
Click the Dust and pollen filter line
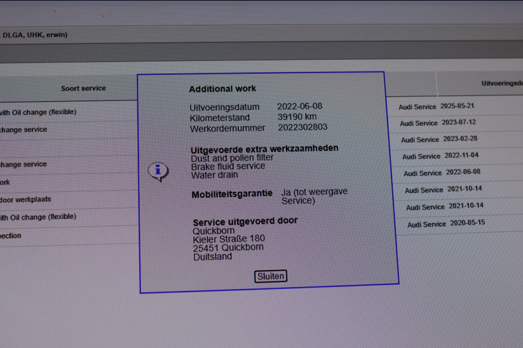(232, 157)
